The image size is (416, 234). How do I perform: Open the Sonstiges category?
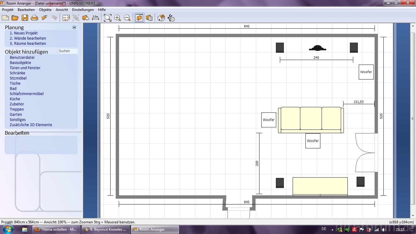[x=18, y=120]
